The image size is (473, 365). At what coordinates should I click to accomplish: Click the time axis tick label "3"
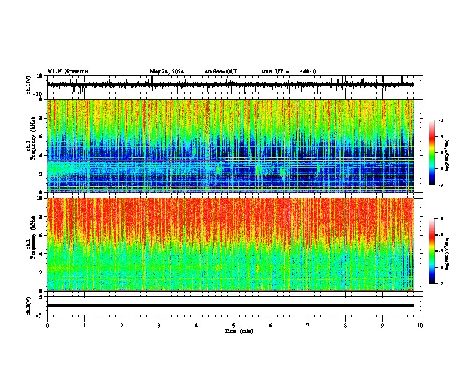click(x=159, y=326)
